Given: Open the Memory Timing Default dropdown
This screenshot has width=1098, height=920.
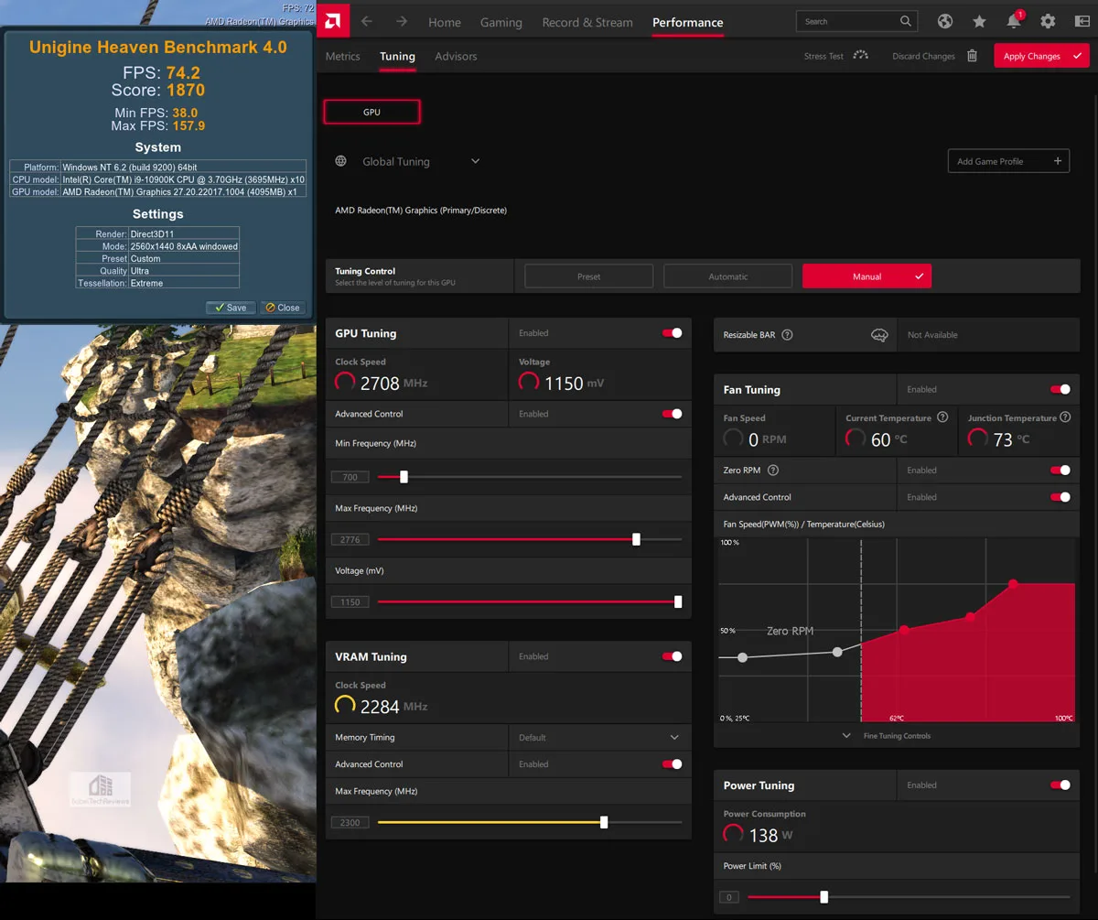Looking at the screenshot, I should (x=599, y=737).
